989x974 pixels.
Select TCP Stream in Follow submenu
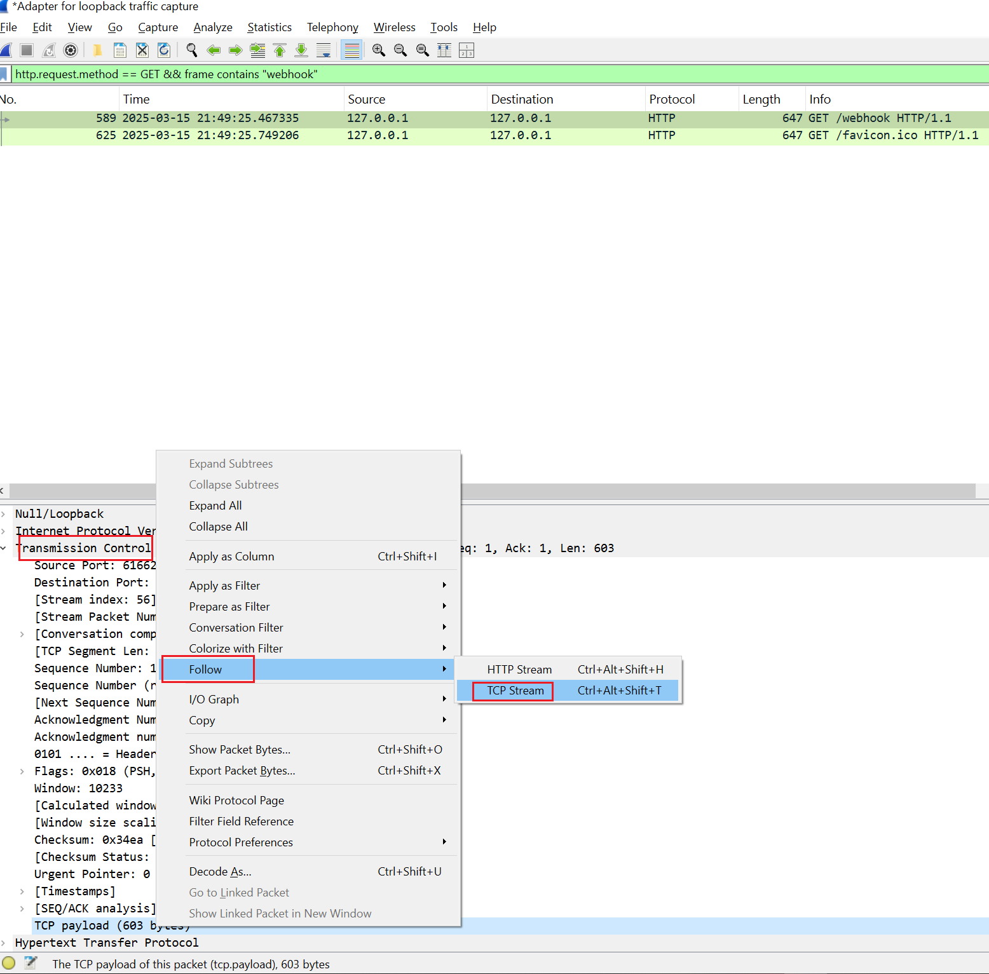point(515,691)
